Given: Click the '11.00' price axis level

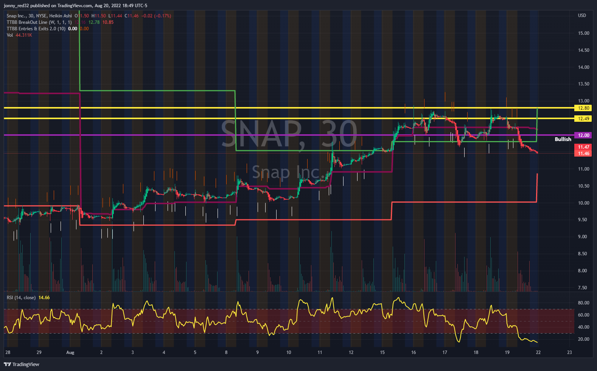Looking at the screenshot, I should [x=584, y=169].
